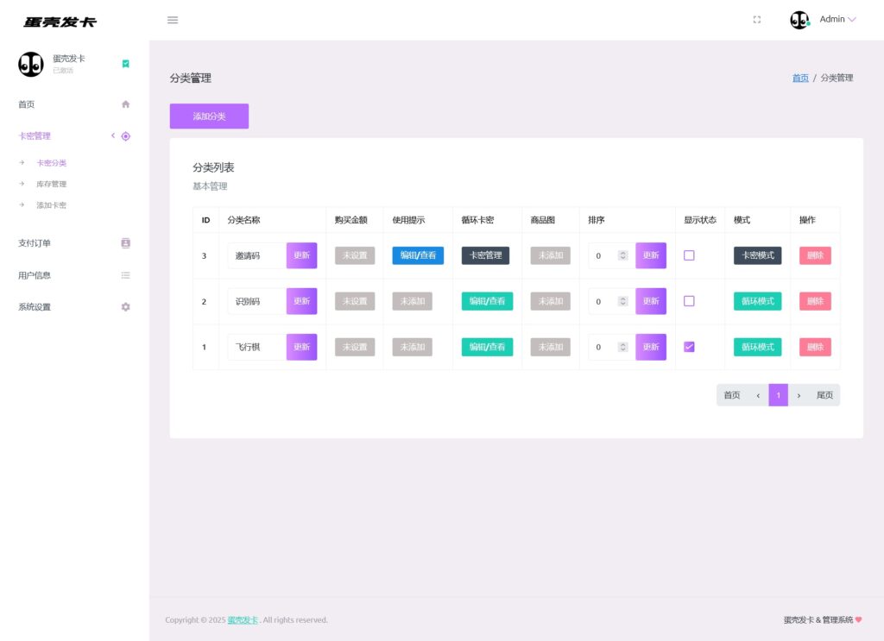Click the 添加分类 button
Image resolution: width=884 pixels, height=641 pixels.
[x=209, y=116]
